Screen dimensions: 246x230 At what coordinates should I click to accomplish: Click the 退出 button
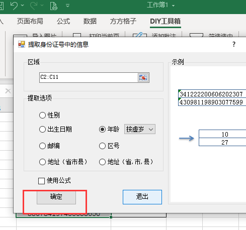coord(142,197)
